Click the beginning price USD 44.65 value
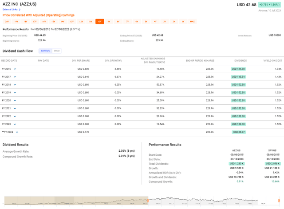Viewport: 284px width, 209px height. pos(40,35)
